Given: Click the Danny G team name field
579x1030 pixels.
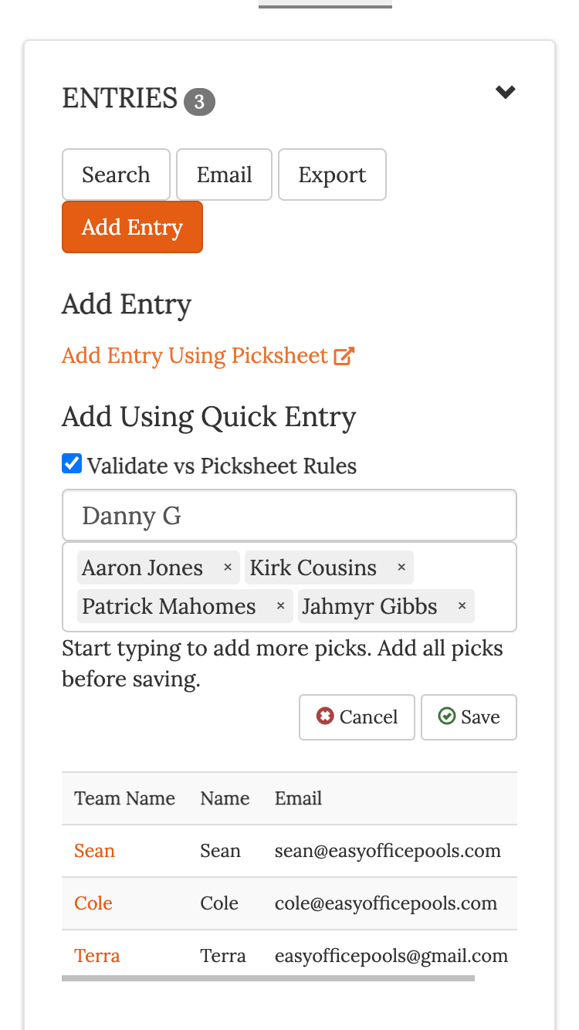Looking at the screenshot, I should pyautogui.click(x=289, y=515).
